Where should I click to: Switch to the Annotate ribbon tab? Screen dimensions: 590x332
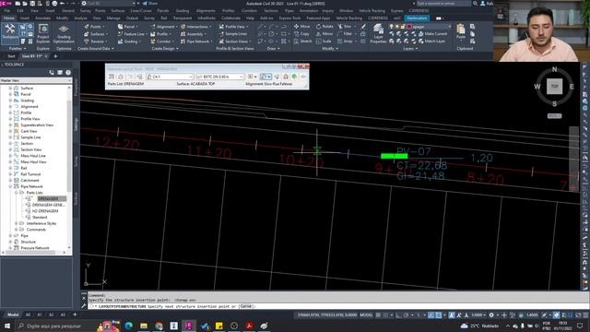point(42,18)
